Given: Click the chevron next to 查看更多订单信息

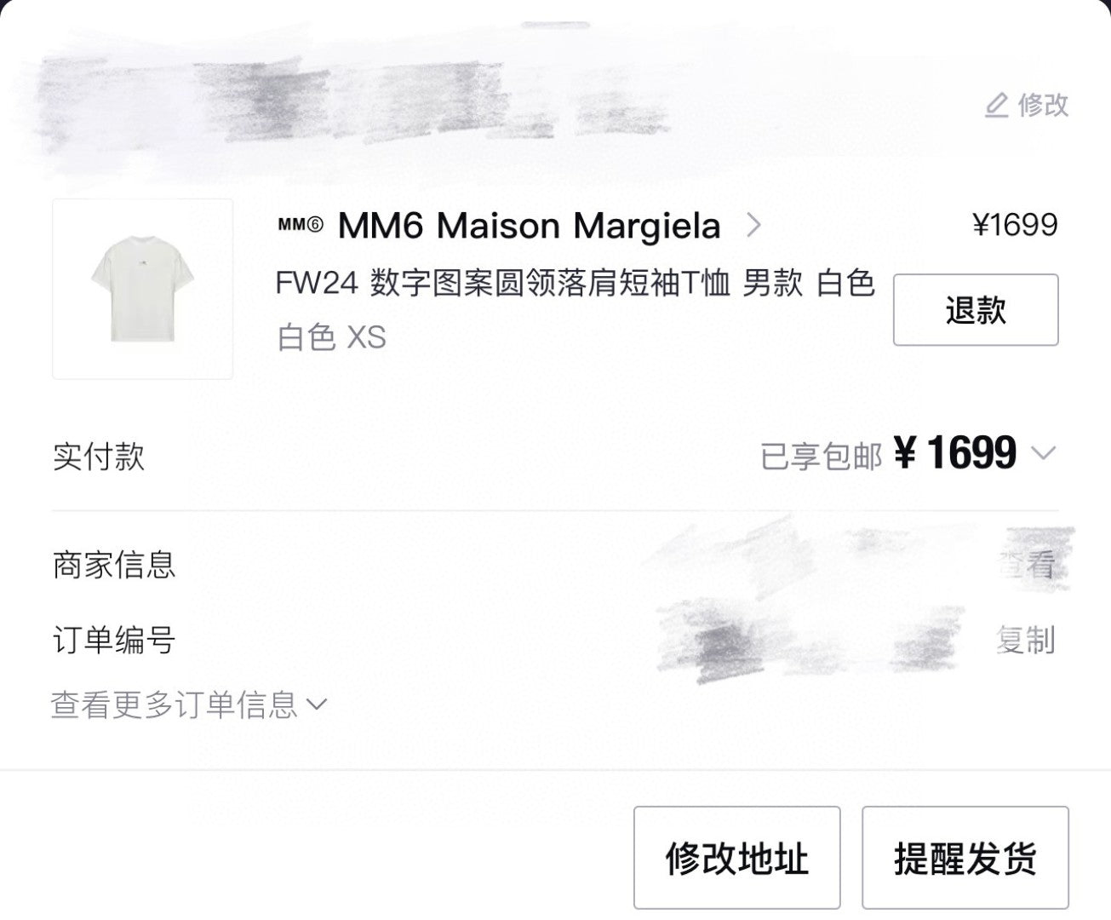Looking at the screenshot, I should pos(316,704).
